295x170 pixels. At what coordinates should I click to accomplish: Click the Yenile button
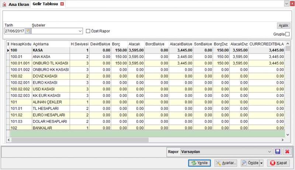click(x=199, y=163)
